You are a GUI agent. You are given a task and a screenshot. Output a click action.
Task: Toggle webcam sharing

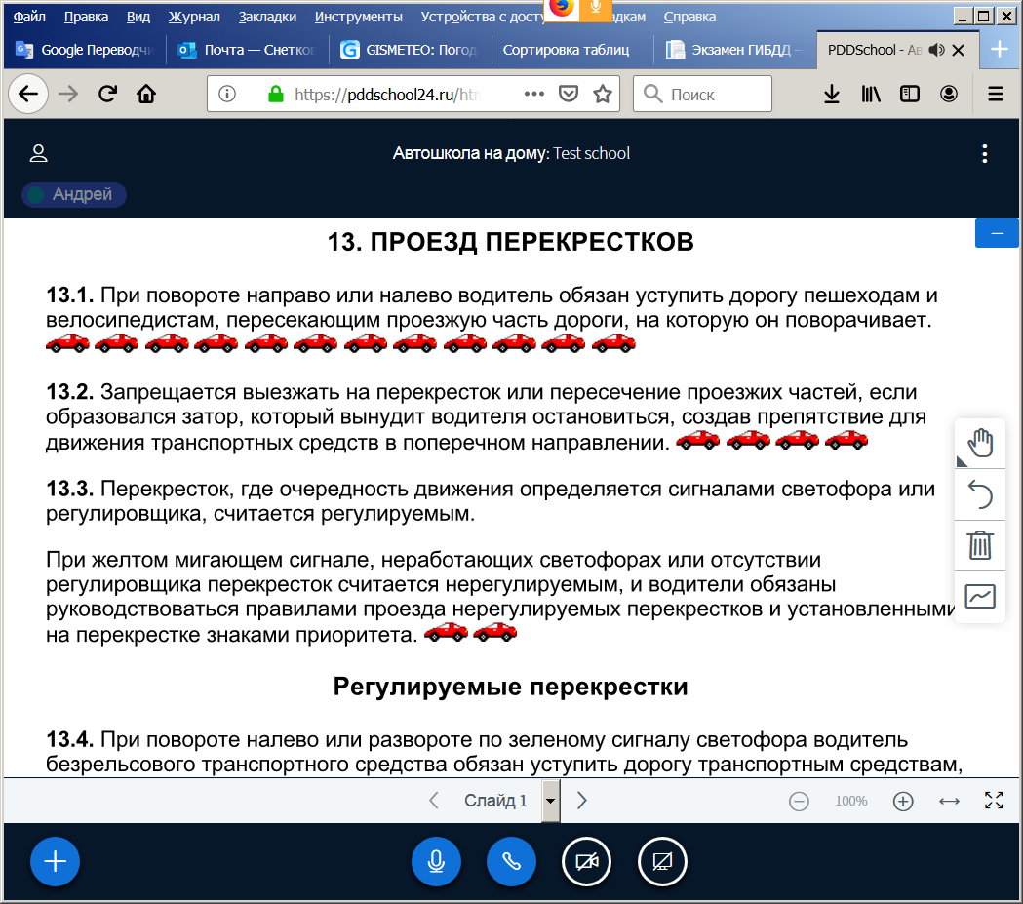click(586, 862)
